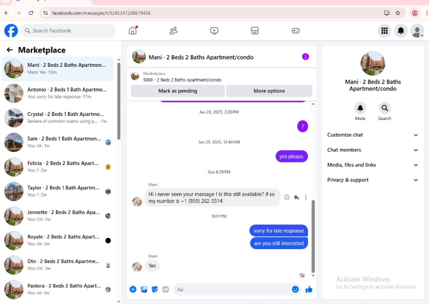The height and width of the screenshot is (304, 429).
Task: Reload the page in browser
Action: [x=31, y=13]
